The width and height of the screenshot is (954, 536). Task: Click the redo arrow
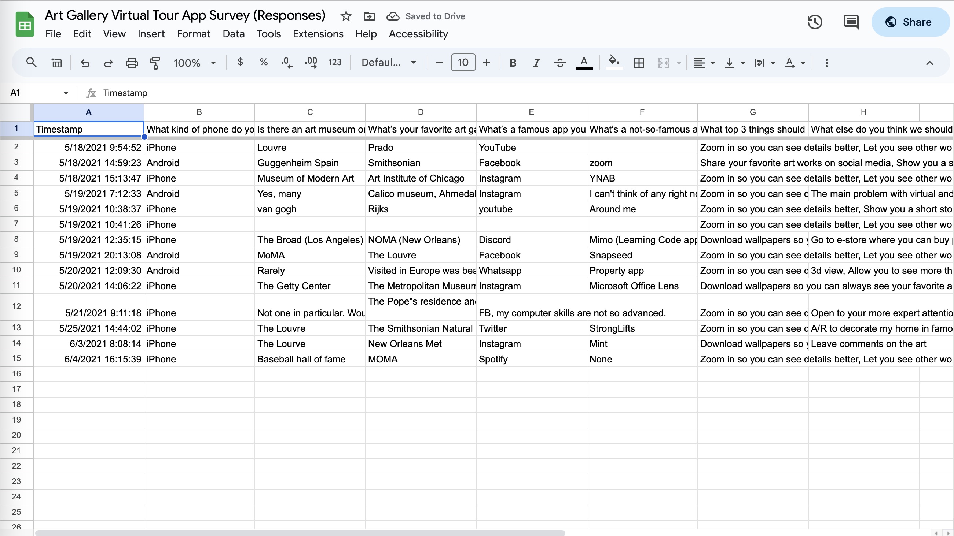(108, 63)
